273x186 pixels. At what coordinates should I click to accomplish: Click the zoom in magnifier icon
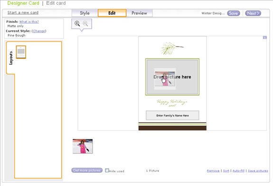pyautogui.click(x=77, y=24)
